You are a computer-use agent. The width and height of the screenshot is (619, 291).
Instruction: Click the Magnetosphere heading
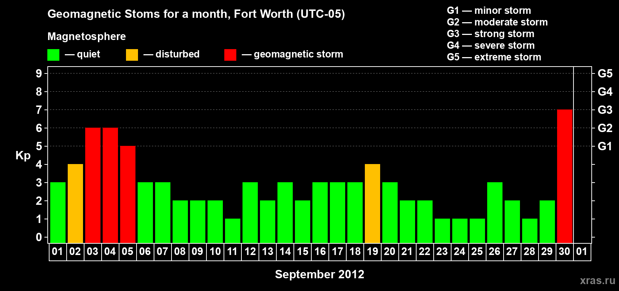click(x=87, y=37)
